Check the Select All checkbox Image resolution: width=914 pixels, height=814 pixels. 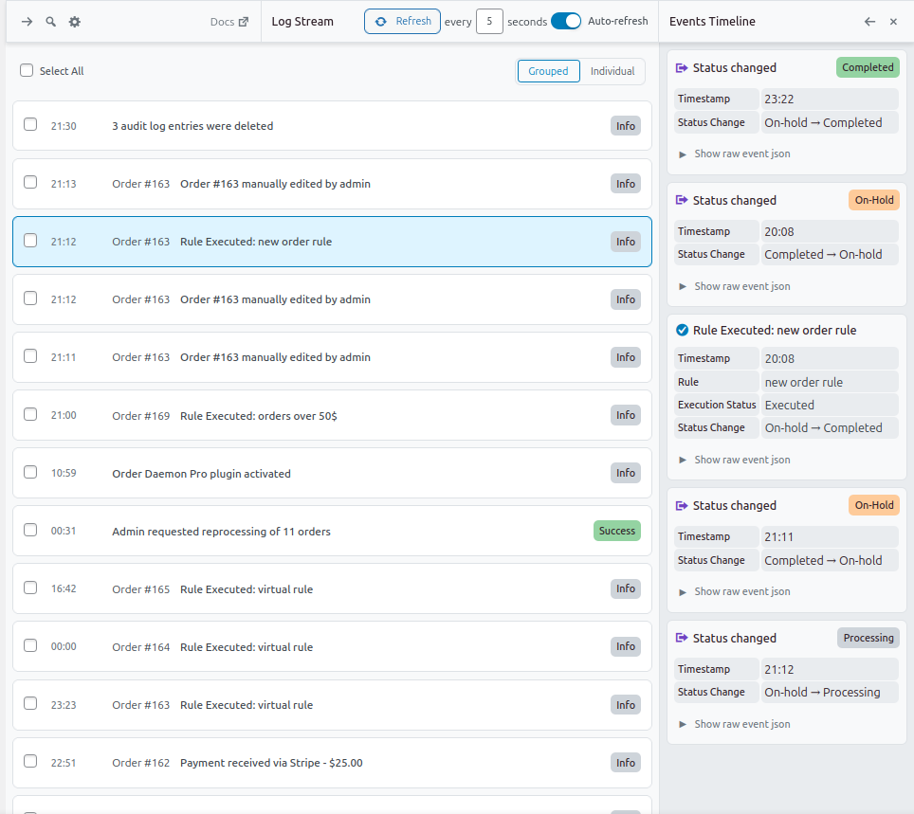pyautogui.click(x=27, y=70)
